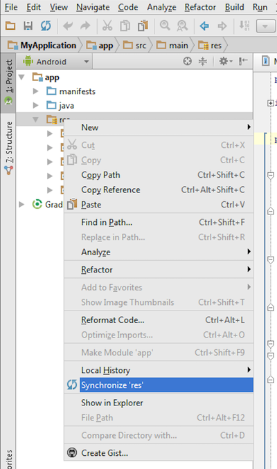Choose Show in Explorer menu item
The image size is (277, 469).
[x=159, y=403]
